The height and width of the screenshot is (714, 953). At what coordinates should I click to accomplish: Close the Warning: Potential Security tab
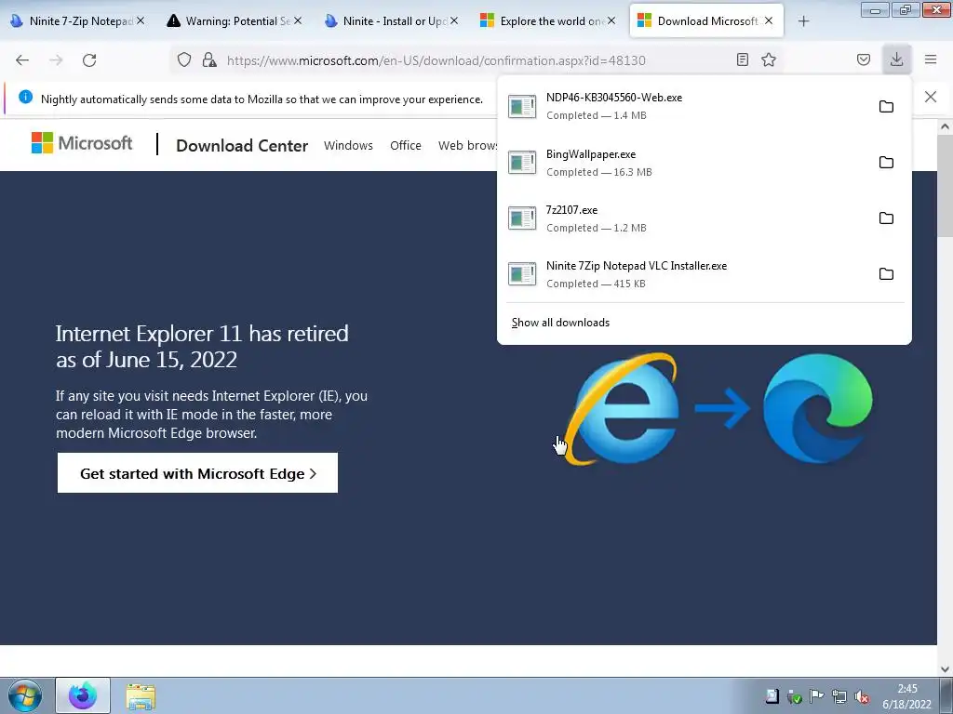click(298, 20)
